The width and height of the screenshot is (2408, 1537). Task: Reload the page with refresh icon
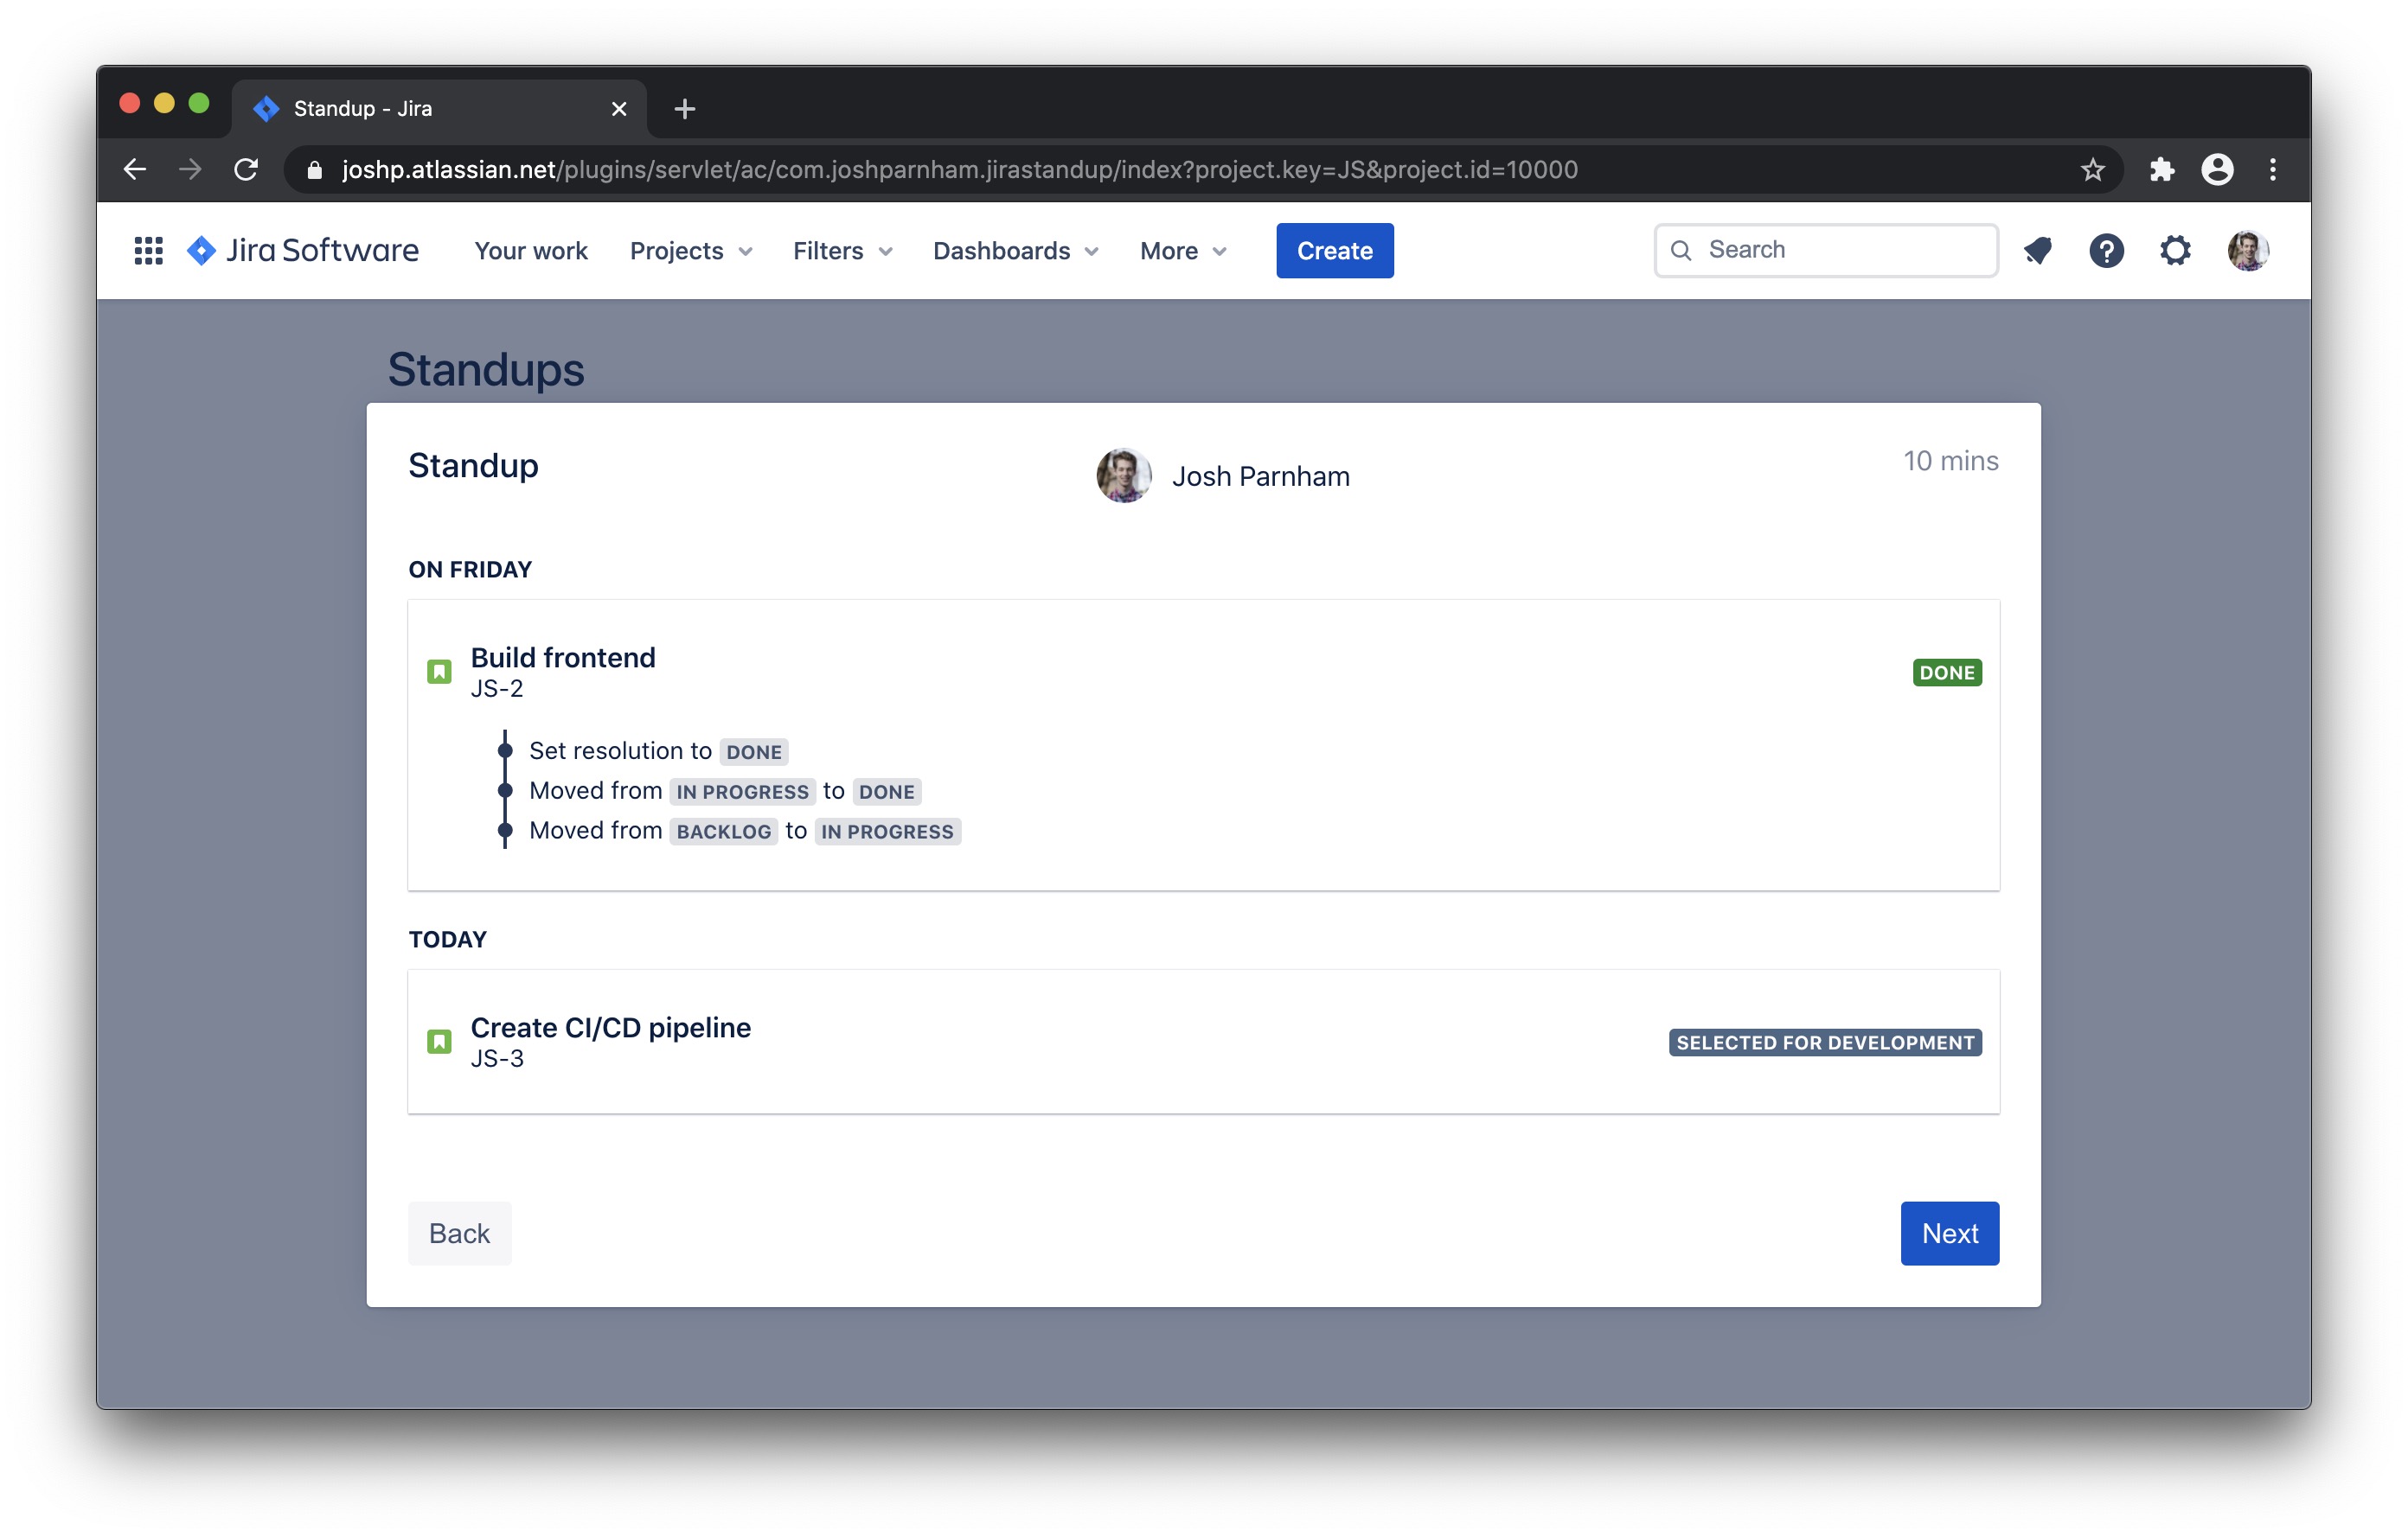point(246,170)
